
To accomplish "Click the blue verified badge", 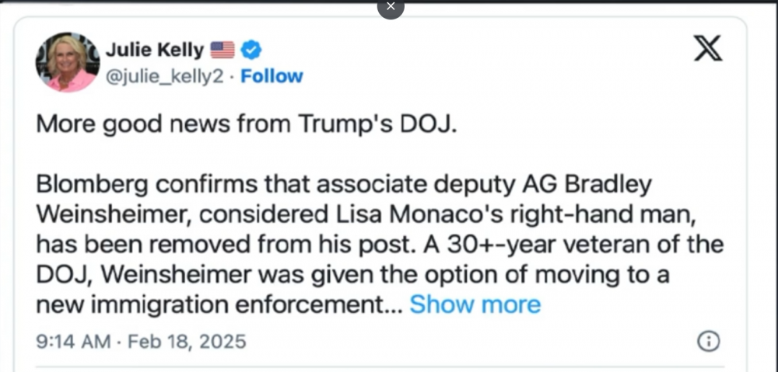I will point(251,50).
